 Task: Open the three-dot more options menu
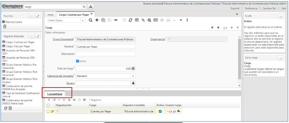coord(187,20)
